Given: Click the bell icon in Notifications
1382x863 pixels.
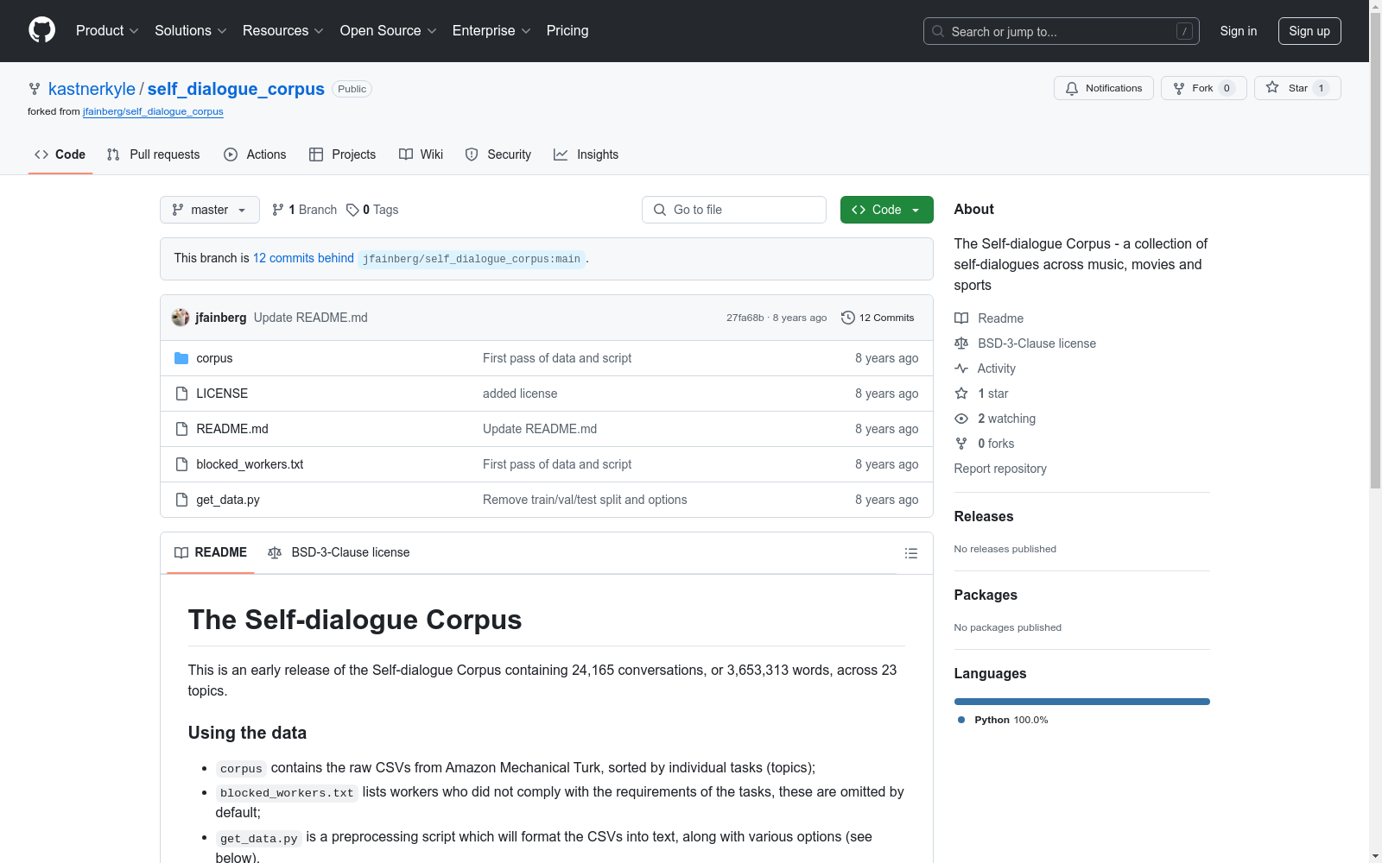Looking at the screenshot, I should point(1072,88).
